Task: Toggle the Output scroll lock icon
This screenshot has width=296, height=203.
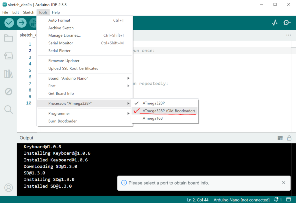Action: tap(289, 138)
